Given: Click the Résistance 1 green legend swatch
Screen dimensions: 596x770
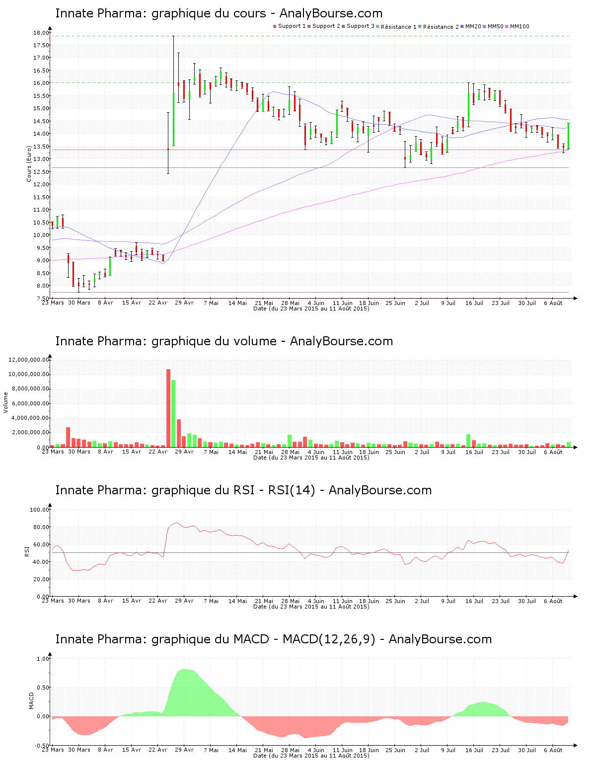Looking at the screenshot, I should pos(378,26).
